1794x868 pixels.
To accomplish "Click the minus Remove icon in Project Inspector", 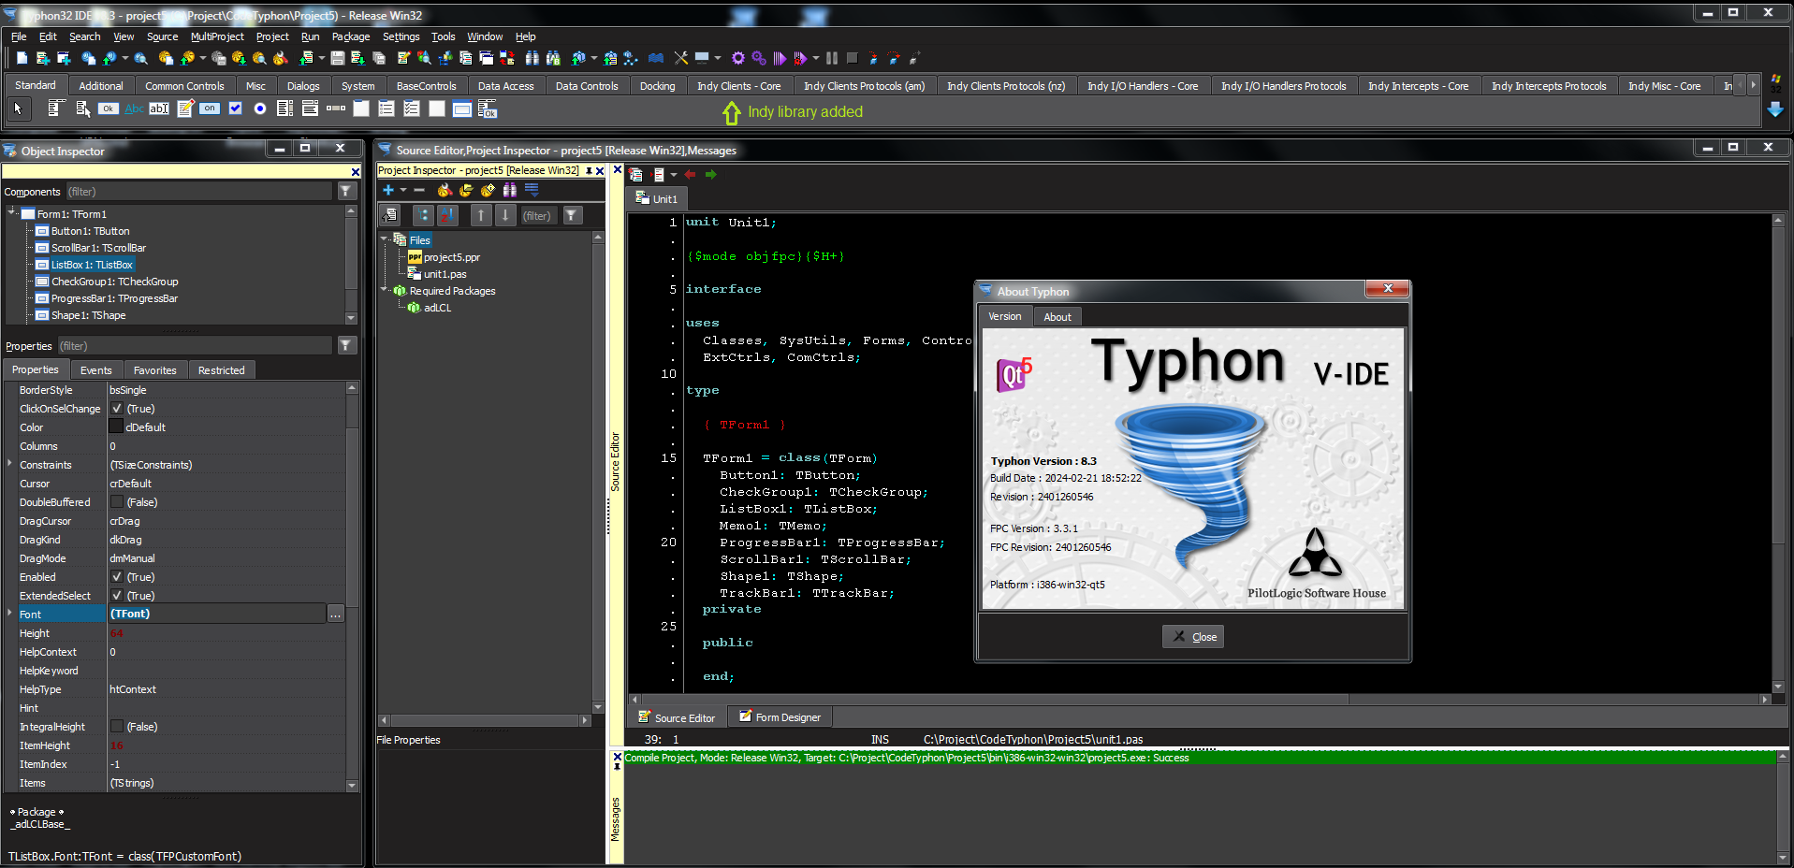I will click(419, 190).
